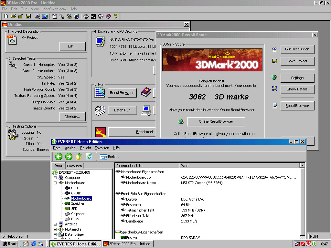Click the Edit... button in Project Description
331x248 pixels.
(x=72, y=46)
